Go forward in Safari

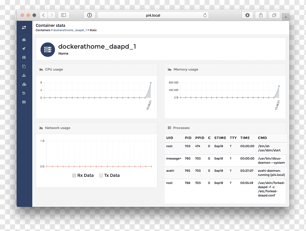(x=52, y=15)
